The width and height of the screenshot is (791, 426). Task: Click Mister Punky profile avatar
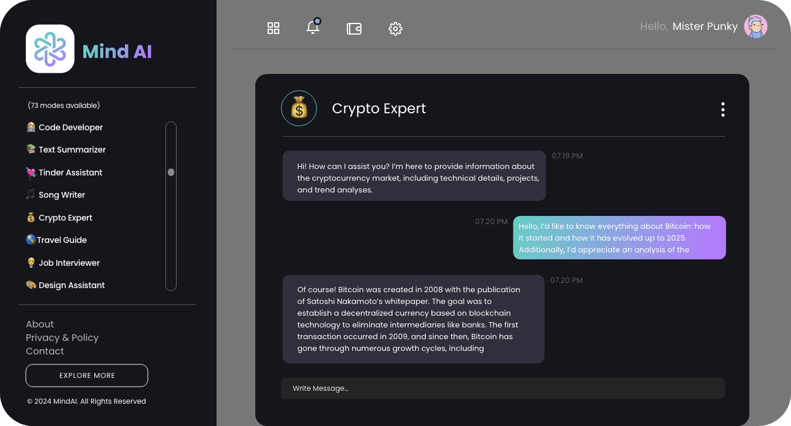pyautogui.click(x=756, y=26)
